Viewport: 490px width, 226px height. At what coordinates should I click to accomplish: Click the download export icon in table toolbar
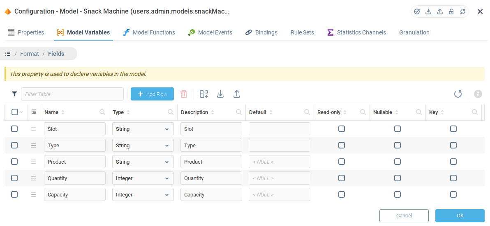(x=220, y=94)
